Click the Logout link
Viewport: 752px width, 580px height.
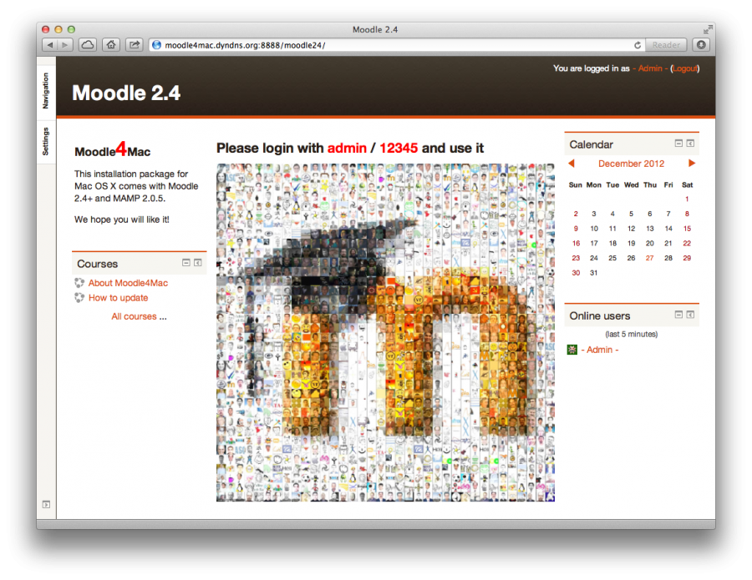tap(684, 68)
